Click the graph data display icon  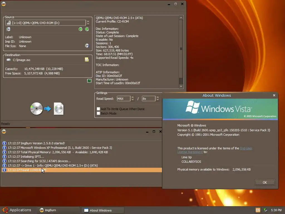[89, 81]
